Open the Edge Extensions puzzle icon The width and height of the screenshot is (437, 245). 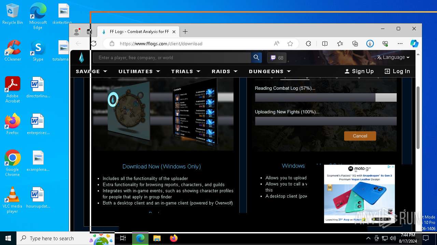tap(308, 44)
